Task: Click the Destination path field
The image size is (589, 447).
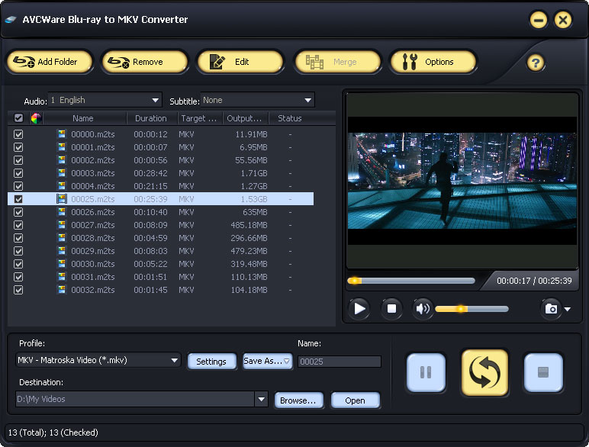Action: (135, 399)
